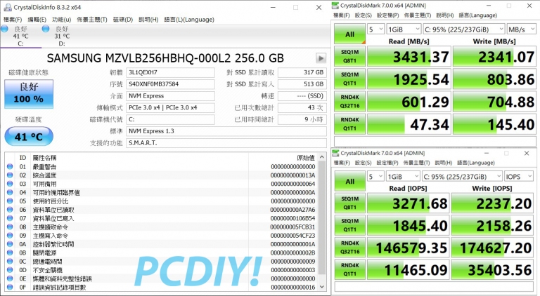Click the 513 GB total writes field
The width and height of the screenshot is (540, 296).
[302, 84]
